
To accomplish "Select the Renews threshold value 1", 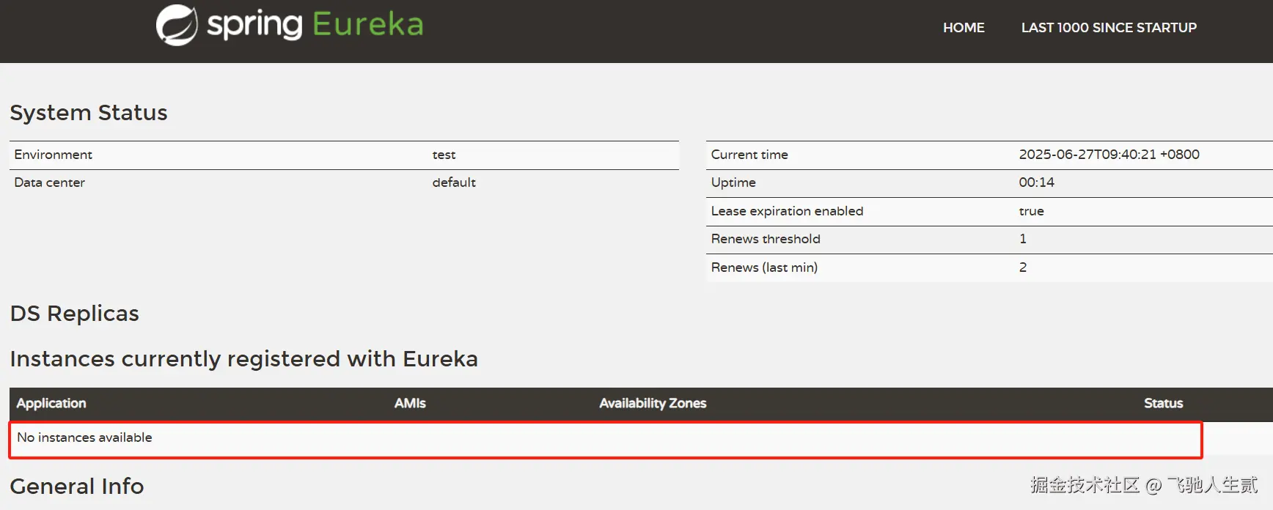I will 1023,239.
